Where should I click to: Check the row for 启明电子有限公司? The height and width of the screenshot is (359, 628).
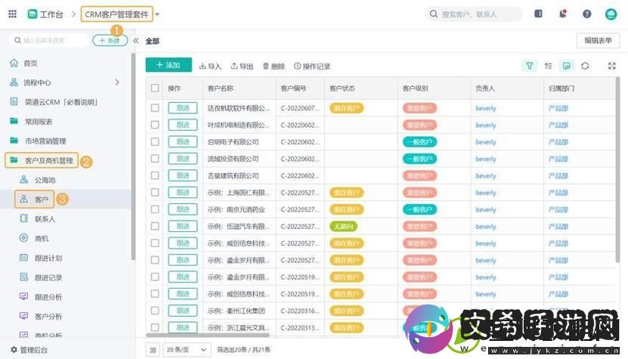pyautogui.click(x=155, y=142)
